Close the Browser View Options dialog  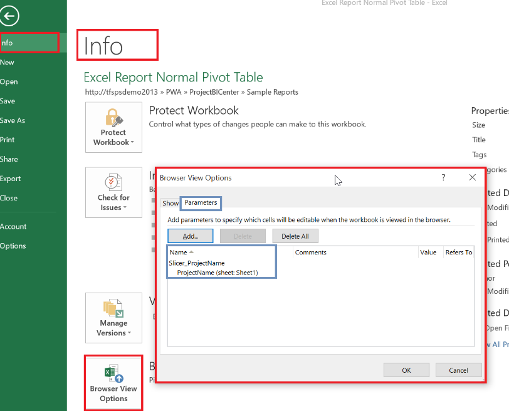(x=473, y=178)
